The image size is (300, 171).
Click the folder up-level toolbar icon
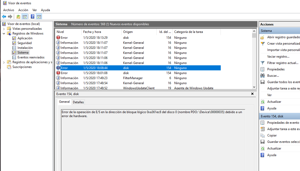(18, 17)
